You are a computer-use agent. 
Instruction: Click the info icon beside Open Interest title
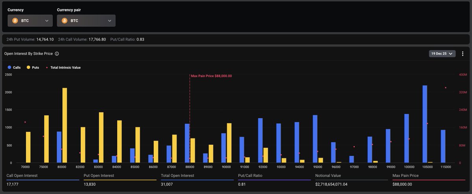coord(57,54)
